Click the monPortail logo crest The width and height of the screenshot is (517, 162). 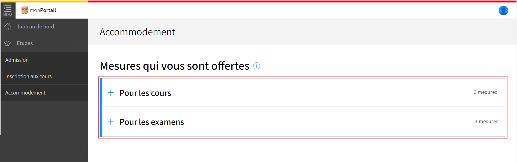[25, 10]
